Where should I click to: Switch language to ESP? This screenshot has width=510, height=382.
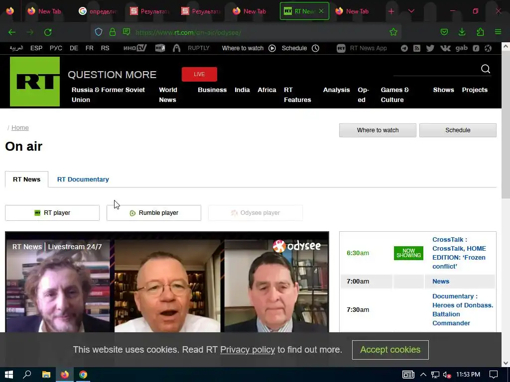(36, 48)
